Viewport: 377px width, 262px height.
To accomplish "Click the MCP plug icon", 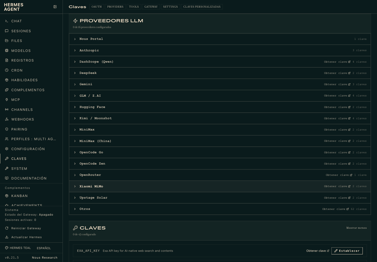I will [7, 100].
